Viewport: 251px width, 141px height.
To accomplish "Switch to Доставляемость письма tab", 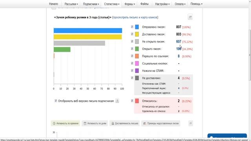I will coord(125,123).
